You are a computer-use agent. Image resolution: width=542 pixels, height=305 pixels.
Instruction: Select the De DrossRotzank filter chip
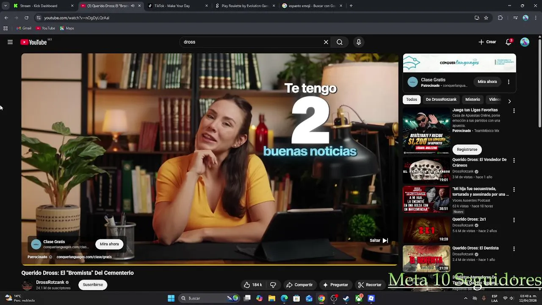[441, 100]
